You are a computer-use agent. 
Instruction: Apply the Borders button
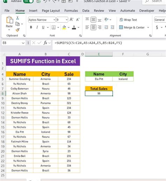[x=54, y=27]
